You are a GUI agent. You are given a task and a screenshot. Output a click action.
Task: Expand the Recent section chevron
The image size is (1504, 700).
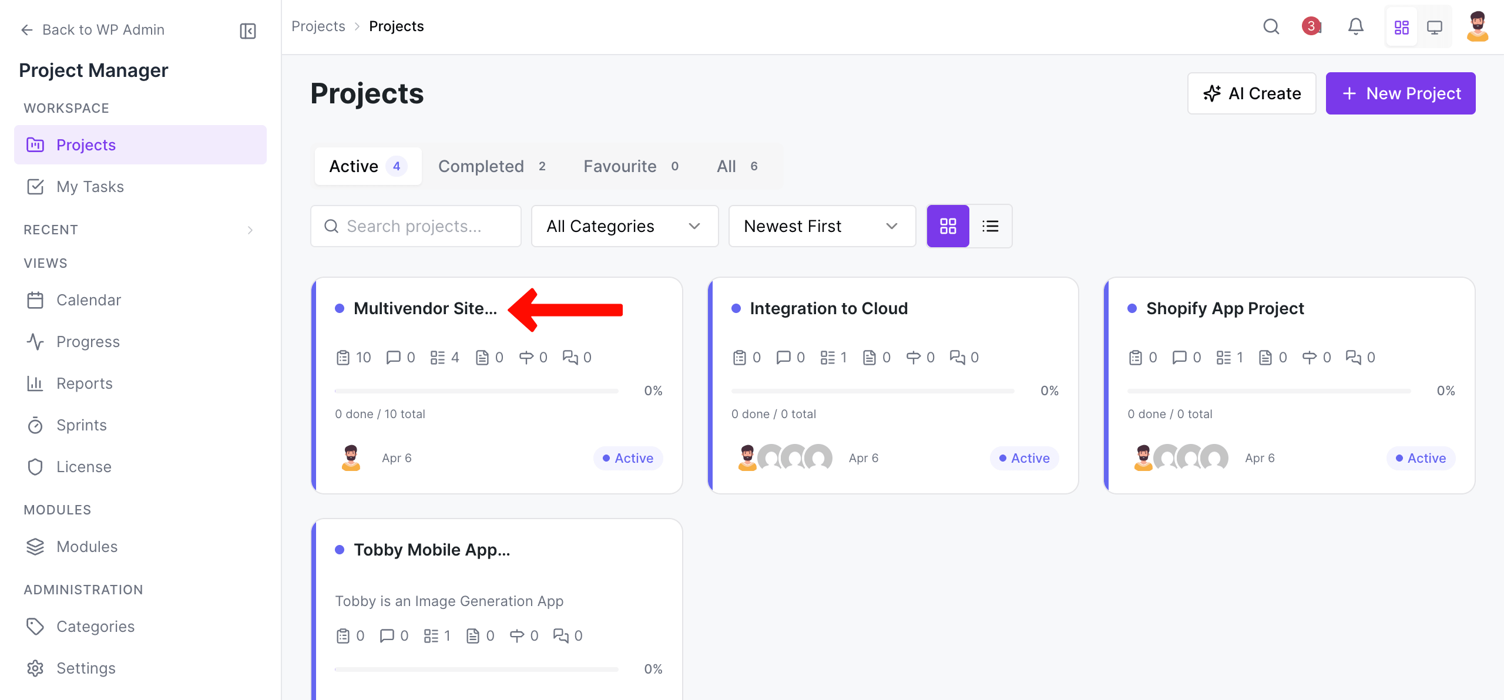[250, 230]
